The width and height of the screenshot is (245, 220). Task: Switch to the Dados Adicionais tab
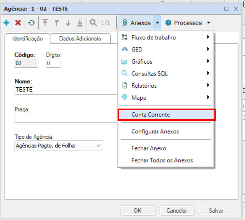tap(80, 39)
